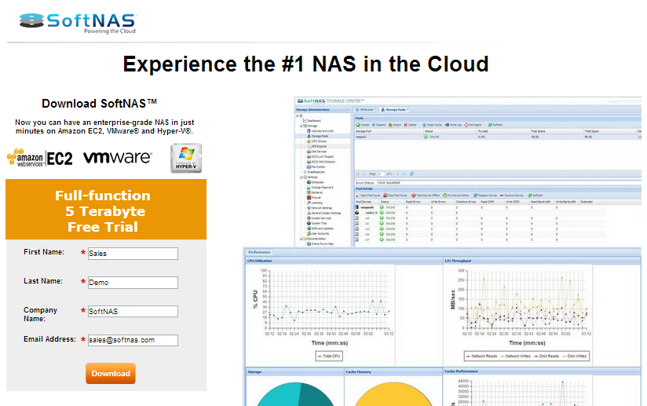The width and height of the screenshot is (647, 406).
Task: Select Volumes and LUNs in the tree
Action: [320, 131]
